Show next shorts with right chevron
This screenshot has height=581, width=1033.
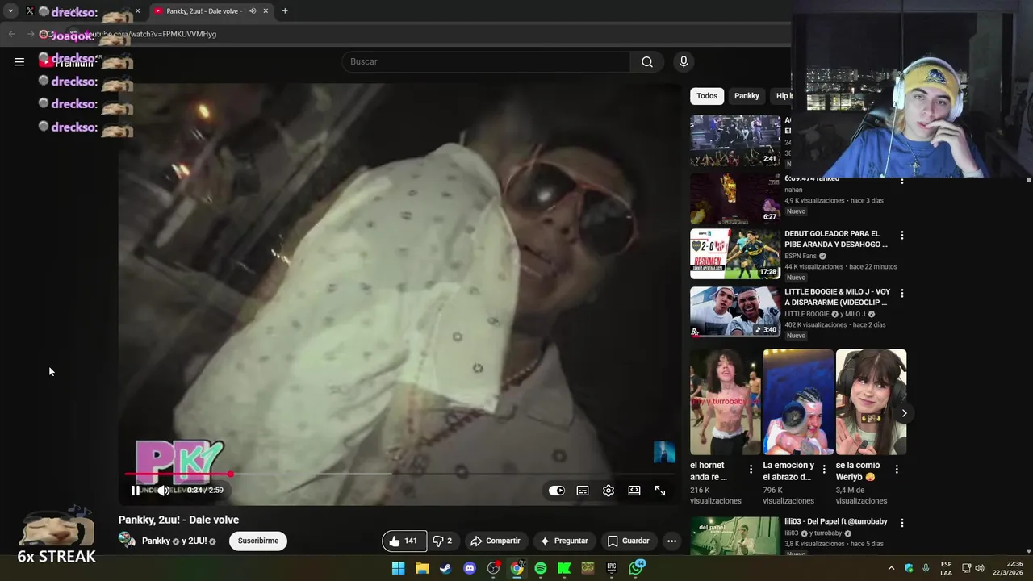pos(904,413)
